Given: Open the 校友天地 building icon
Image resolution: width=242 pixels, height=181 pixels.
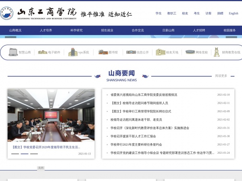Looking at the screenshot, I should click(161, 52).
